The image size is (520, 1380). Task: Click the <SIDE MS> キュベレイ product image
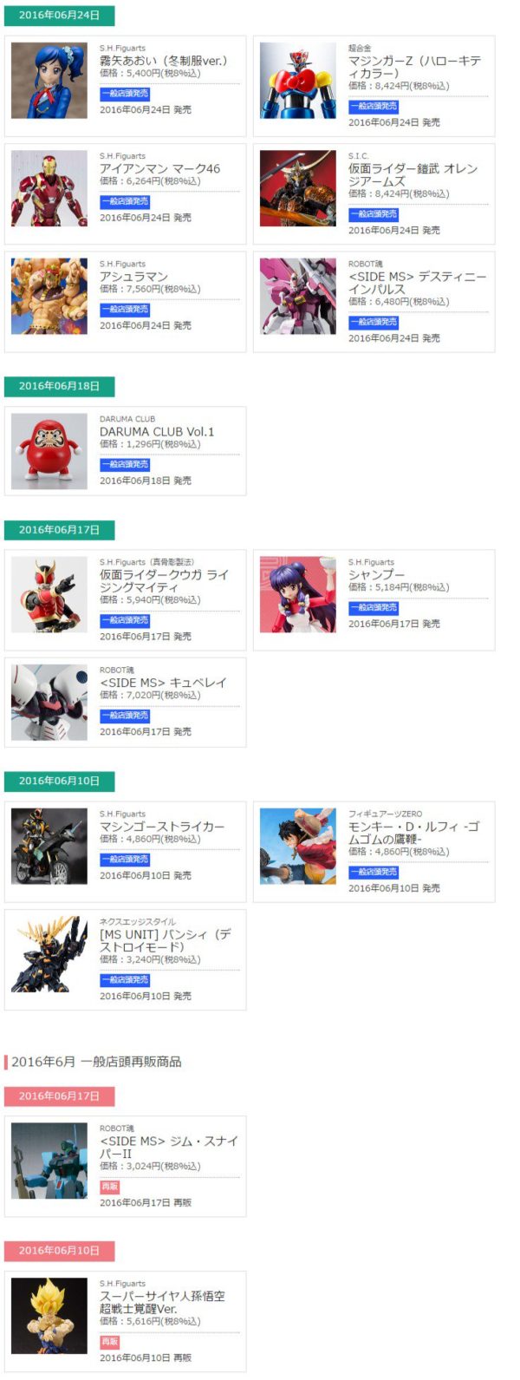pos(49,703)
